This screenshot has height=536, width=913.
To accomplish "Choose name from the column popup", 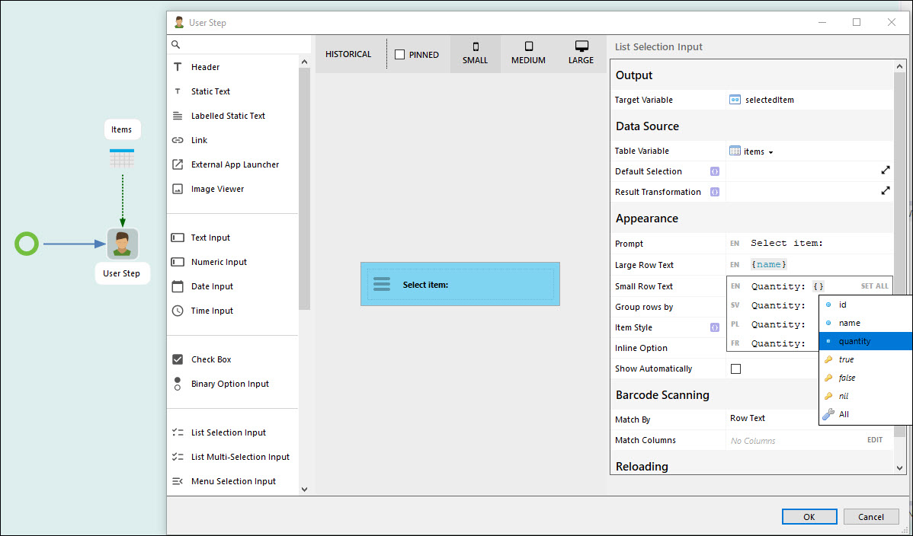I will tap(865, 323).
